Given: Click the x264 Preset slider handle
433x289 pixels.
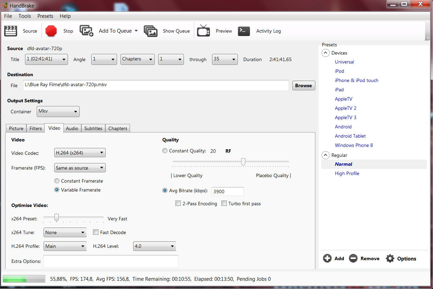Looking at the screenshot, I should pyautogui.click(x=57, y=218).
